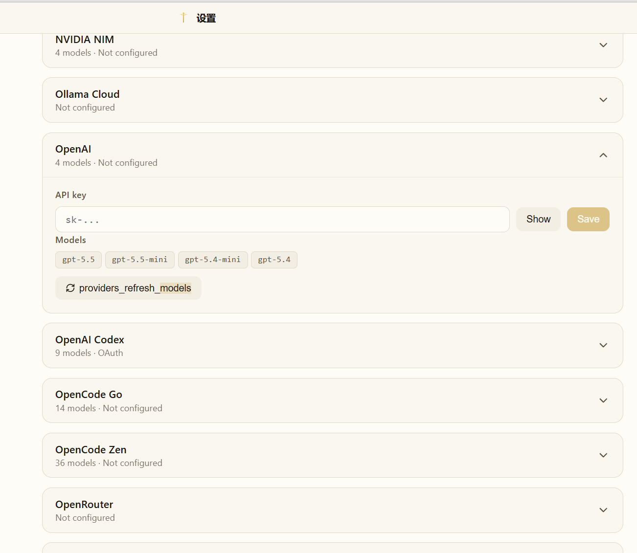
Task: Click the refresh icon in providers_refresh_models
Action: click(x=70, y=288)
